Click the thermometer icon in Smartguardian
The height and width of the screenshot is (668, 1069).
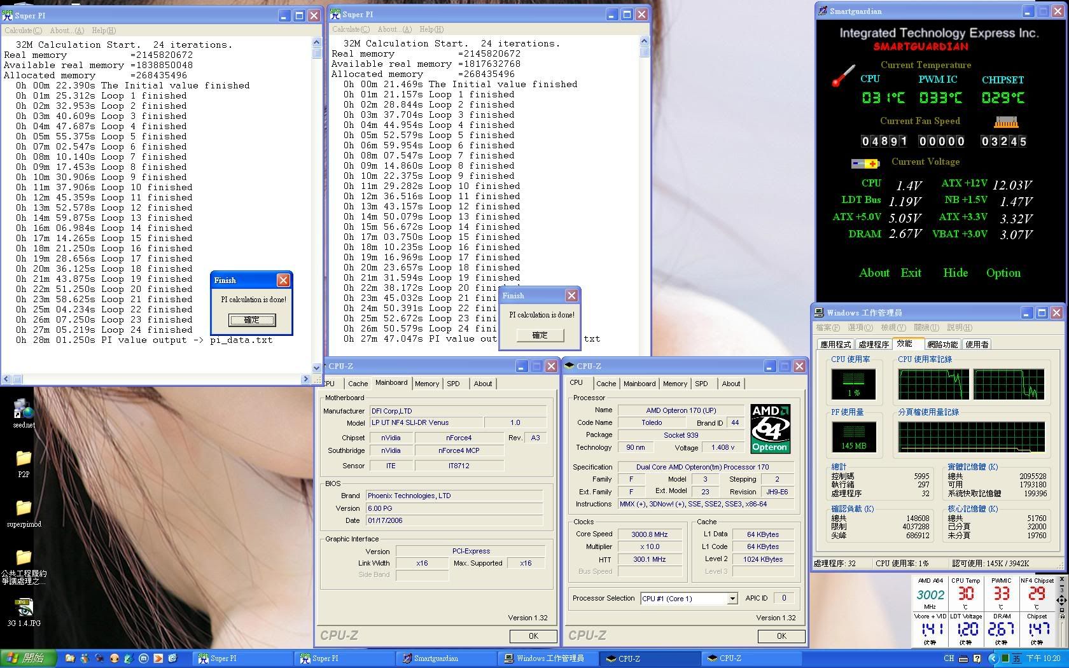coord(843,76)
